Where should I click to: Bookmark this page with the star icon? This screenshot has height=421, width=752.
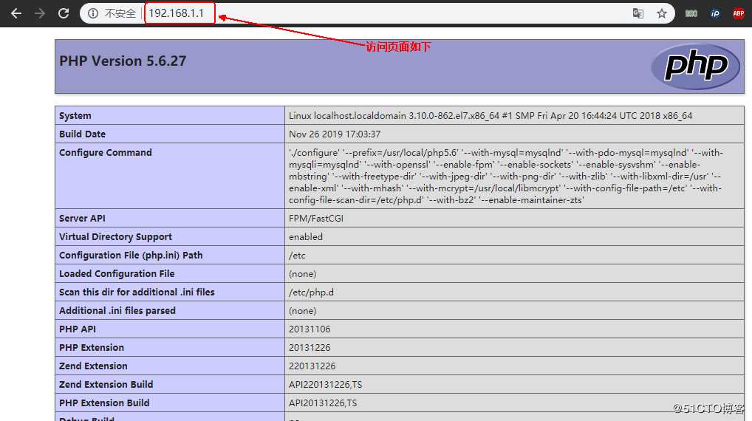point(662,13)
